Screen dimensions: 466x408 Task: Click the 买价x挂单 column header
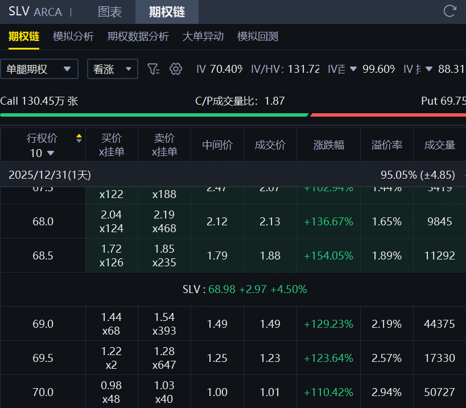pyautogui.click(x=112, y=145)
